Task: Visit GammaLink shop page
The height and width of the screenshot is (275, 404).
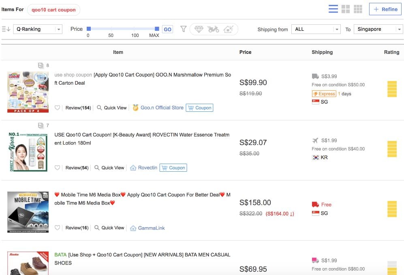Action: (x=151, y=228)
